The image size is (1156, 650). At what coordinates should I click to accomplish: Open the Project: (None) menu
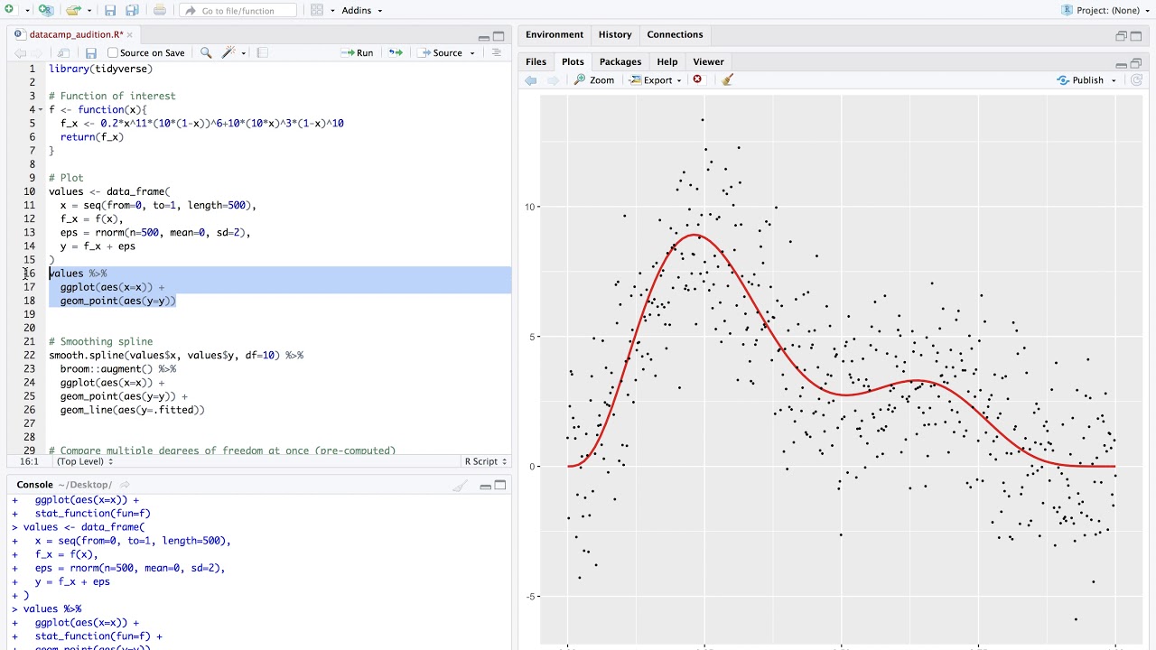(1107, 10)
